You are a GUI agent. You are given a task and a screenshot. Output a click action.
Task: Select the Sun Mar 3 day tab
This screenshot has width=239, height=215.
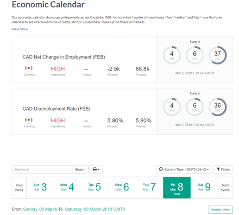pyautogui.click(x=40, y=188)
